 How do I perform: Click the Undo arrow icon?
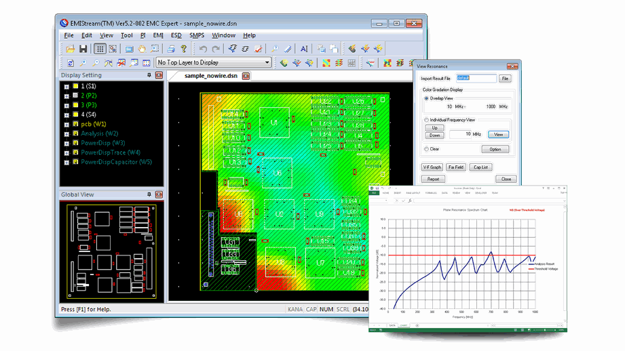[204, 49]
